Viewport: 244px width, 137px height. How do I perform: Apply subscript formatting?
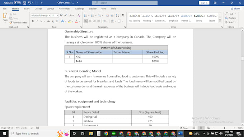point(53,21)
